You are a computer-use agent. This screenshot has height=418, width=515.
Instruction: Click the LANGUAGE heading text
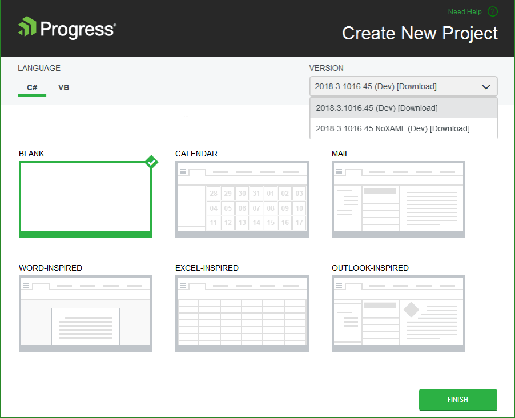[39, 68]
